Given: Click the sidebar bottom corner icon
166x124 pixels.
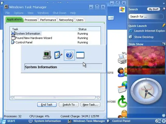Looking at the screenshot, I should coord(164,115).
